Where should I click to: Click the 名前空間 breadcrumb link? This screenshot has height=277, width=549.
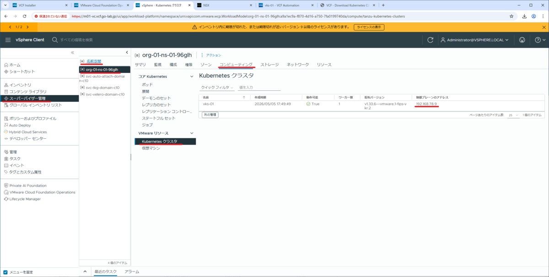pos(94,61)
